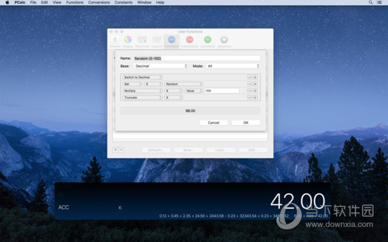Viewport: 388px width, 242px height.
Task: Click the Spotlight search icon in menu bar
Action: [371, 3]
